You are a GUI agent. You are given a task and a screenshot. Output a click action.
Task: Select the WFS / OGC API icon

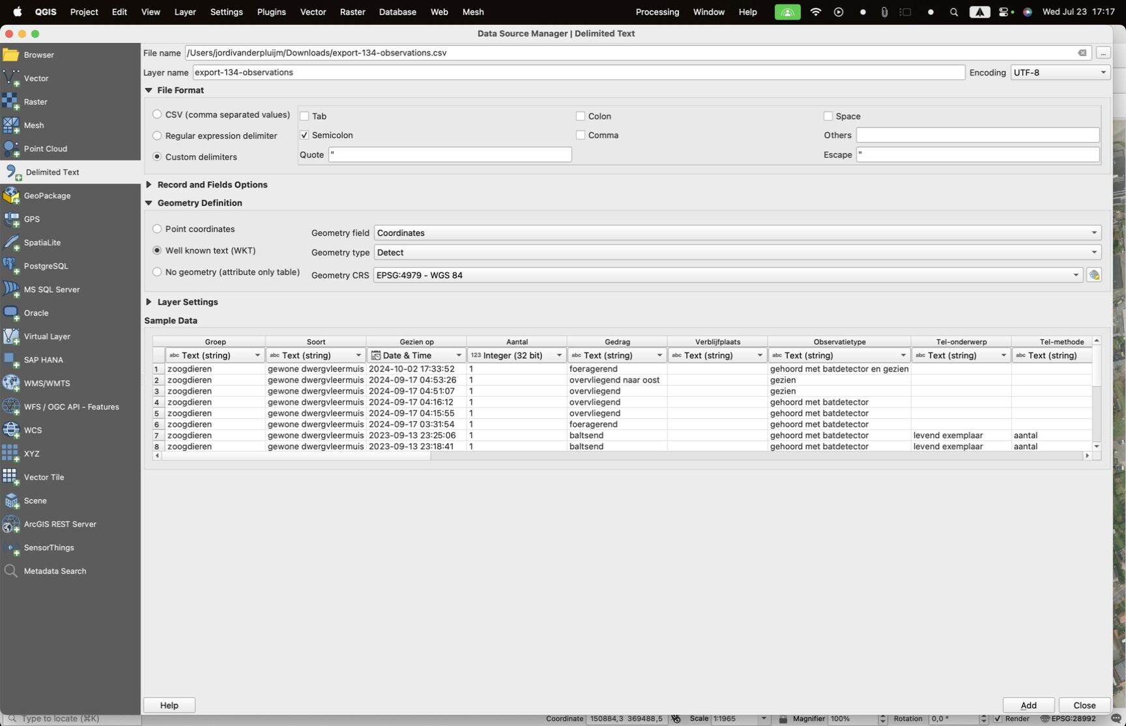(11, 407)
